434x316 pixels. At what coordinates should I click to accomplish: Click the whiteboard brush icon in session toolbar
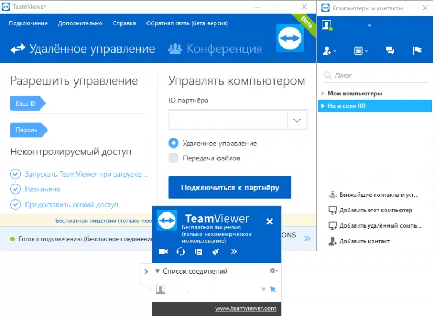[x=216, y=251]
